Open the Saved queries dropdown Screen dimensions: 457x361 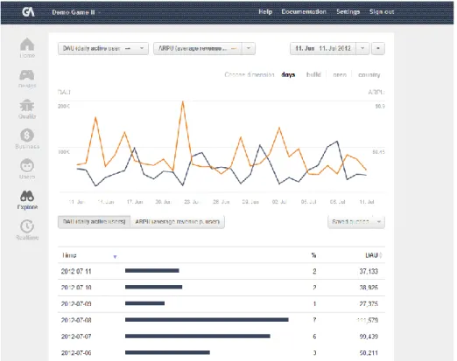pos(356,222)
